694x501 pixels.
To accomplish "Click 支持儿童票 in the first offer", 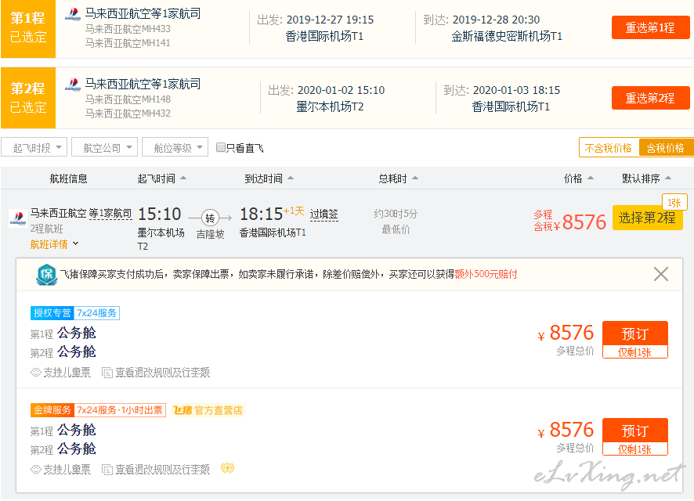I will click(67, 373).
